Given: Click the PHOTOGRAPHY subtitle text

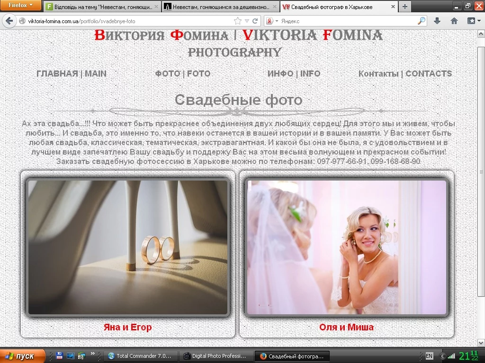Looking at the screenshot, I should point(235,52).
